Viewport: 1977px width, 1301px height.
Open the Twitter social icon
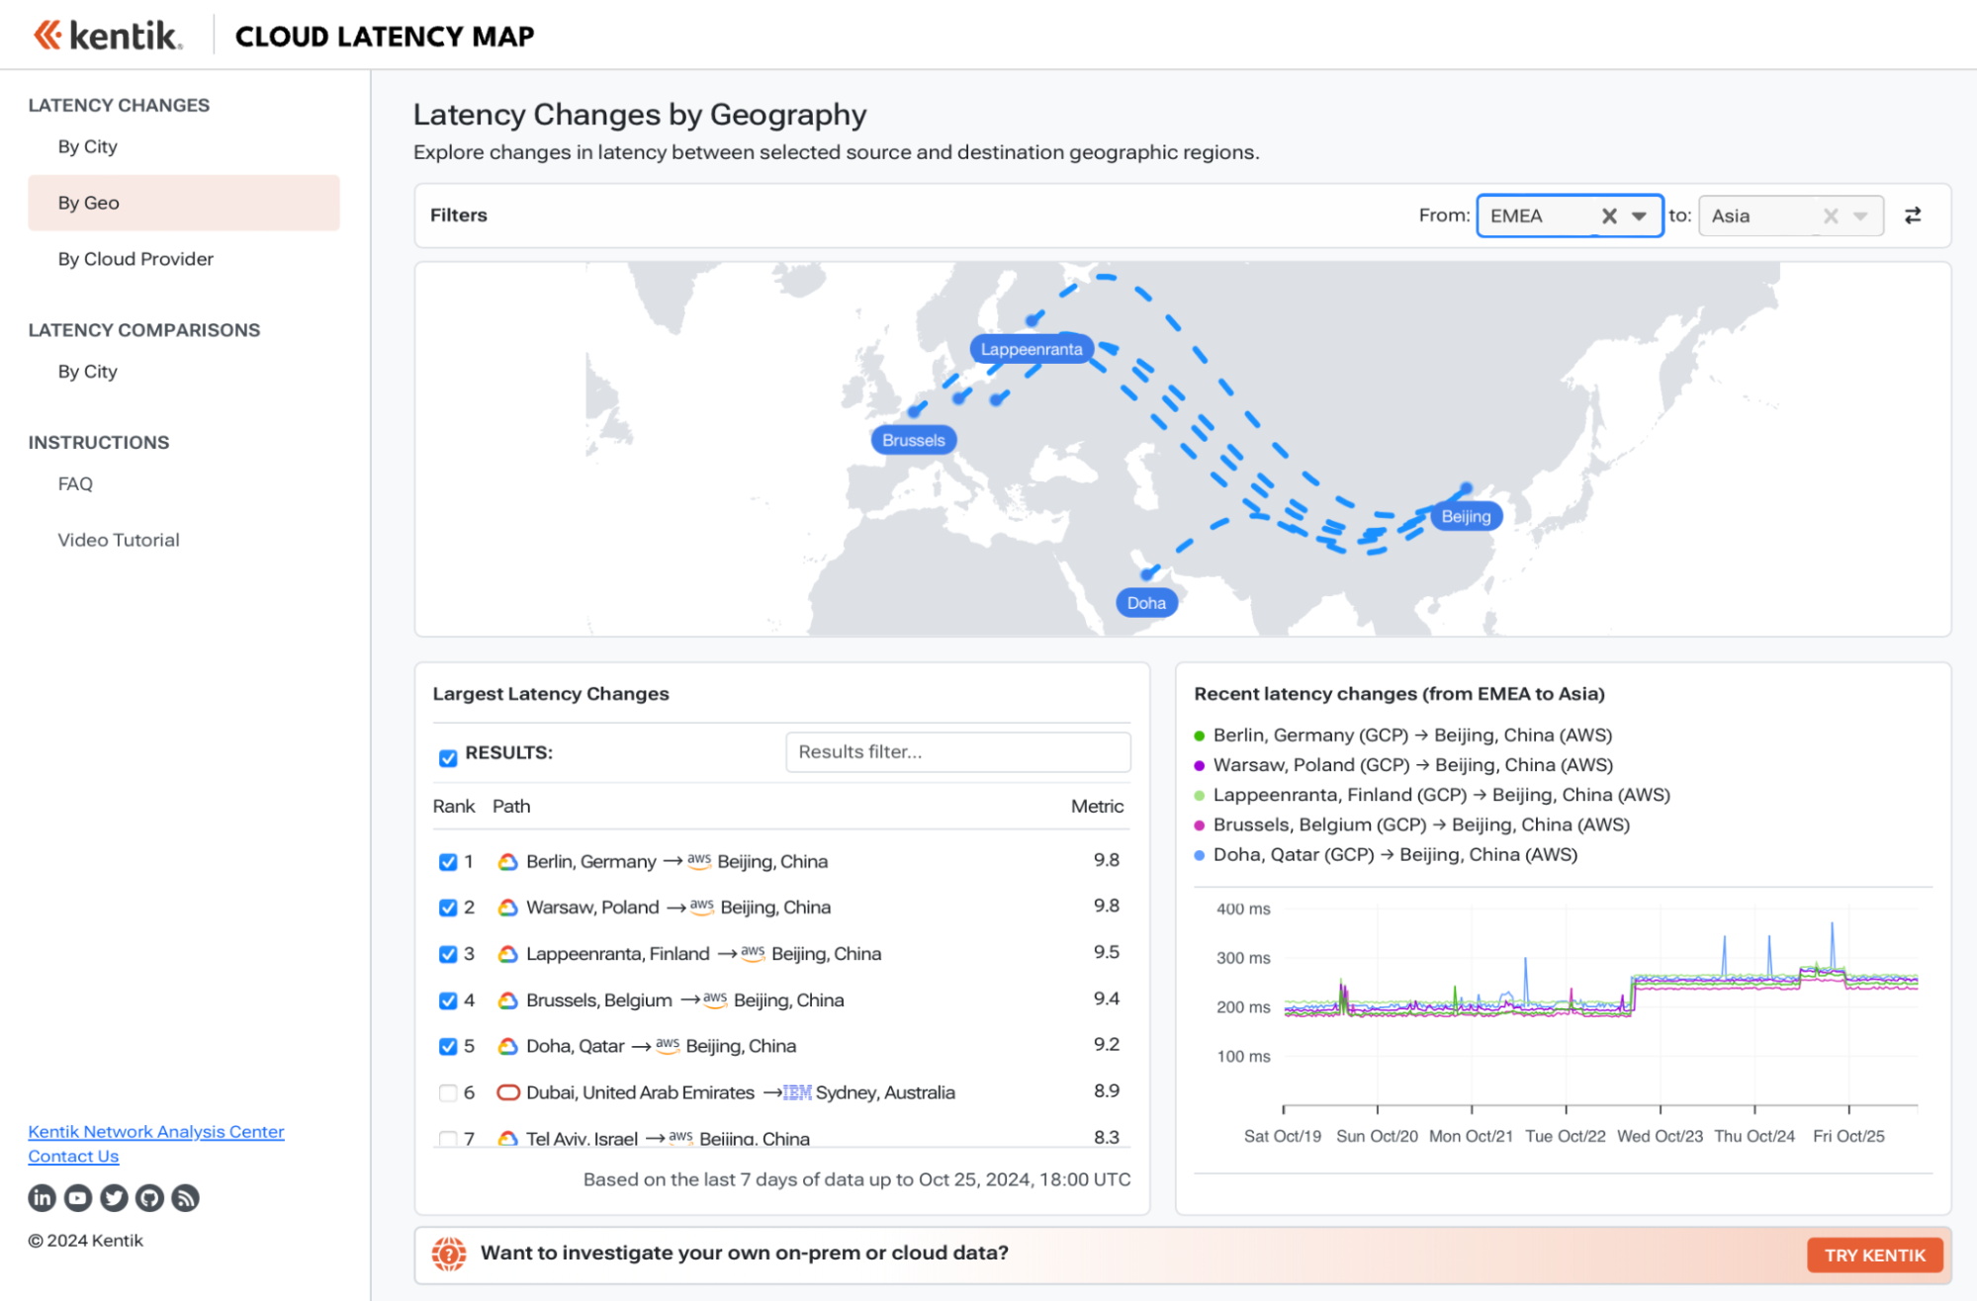[x=114, y=1198]
